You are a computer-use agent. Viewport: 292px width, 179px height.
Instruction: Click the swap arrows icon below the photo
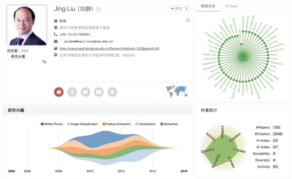pyautogui.click(x=44, y=62)
